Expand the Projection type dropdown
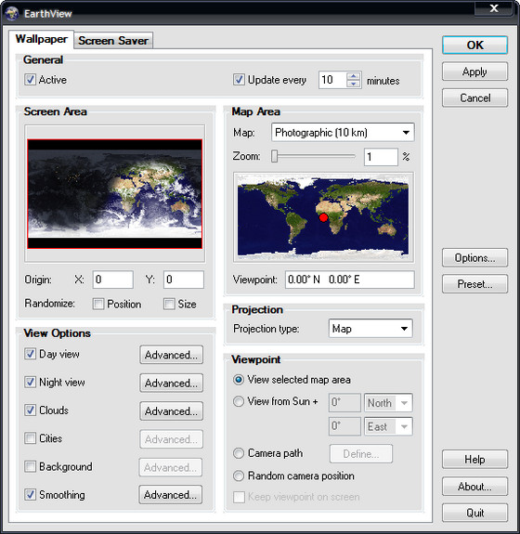Viewport: 520px width, 534px height. click(x=370, y=329)
